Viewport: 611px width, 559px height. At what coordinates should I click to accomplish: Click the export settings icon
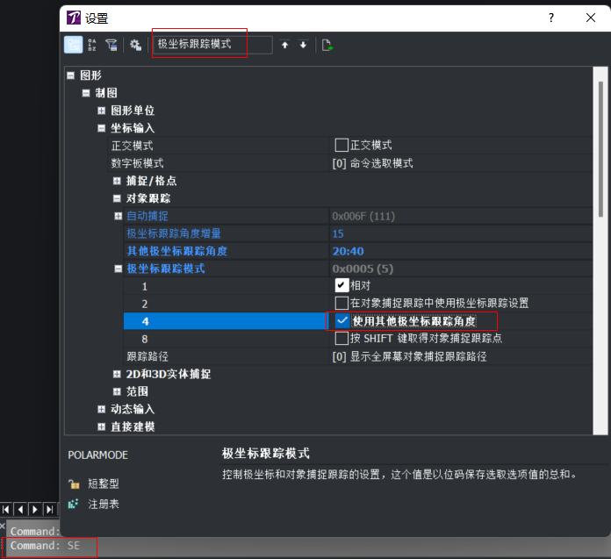tap(327, 45)
